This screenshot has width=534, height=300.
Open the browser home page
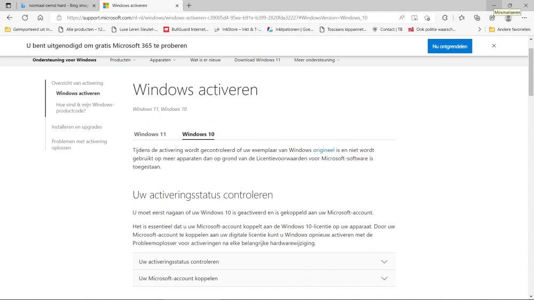pos(40,18)
